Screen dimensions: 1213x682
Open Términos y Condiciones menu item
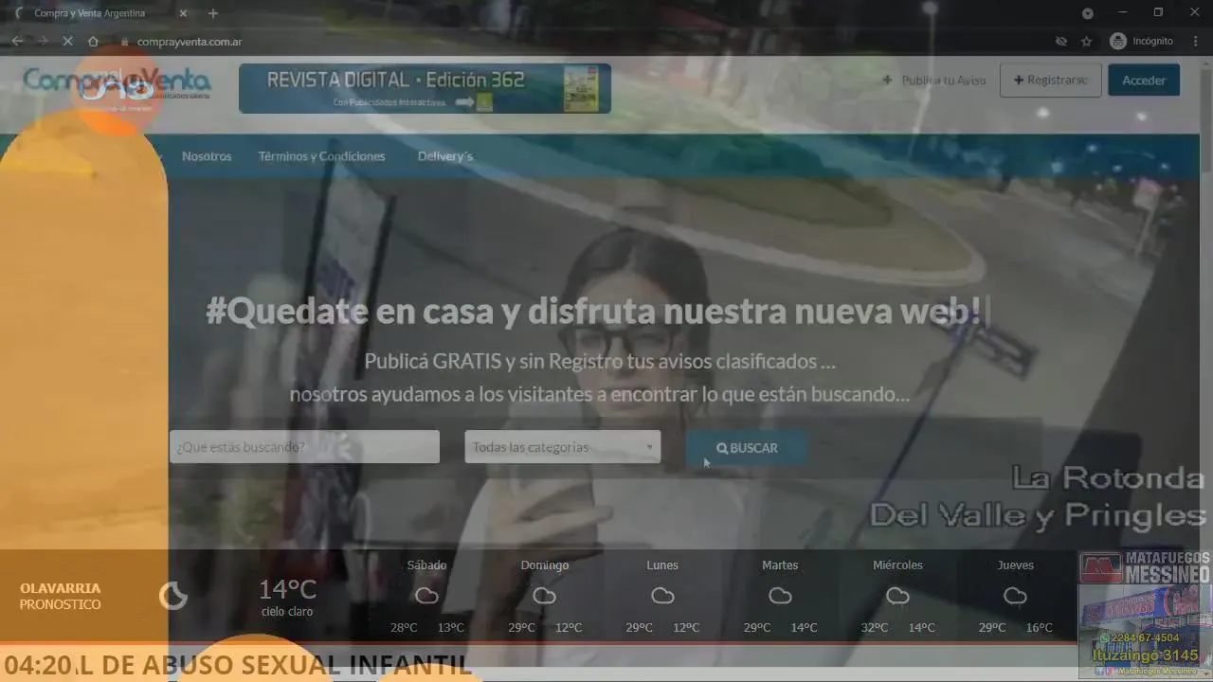(x=321, y=156)
